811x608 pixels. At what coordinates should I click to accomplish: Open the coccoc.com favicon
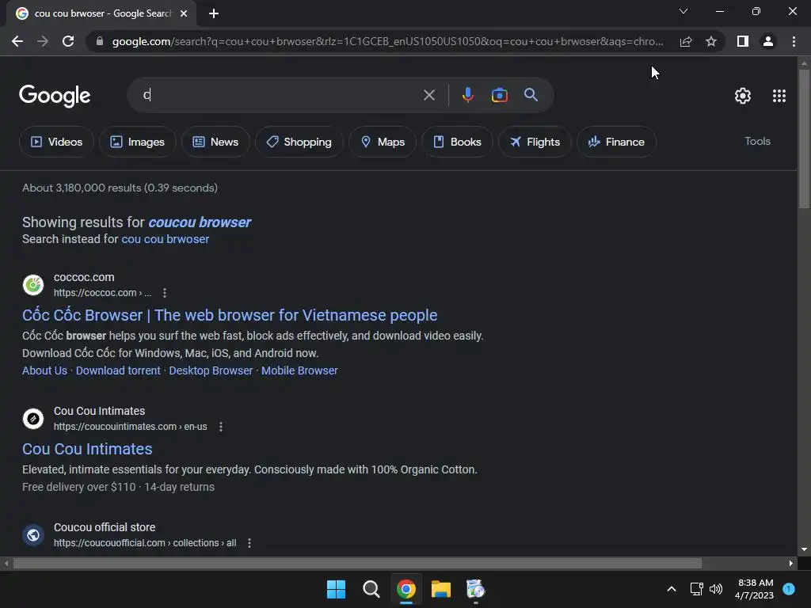pos(33,285)
